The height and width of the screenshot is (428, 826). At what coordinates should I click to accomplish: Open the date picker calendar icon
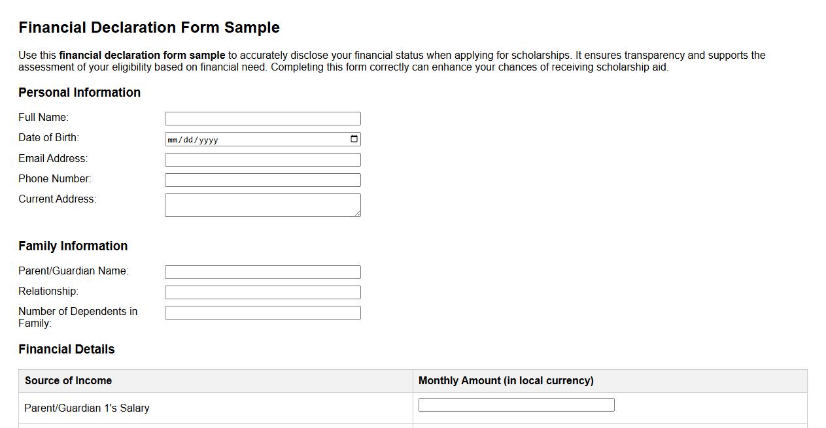click(353, 139)
